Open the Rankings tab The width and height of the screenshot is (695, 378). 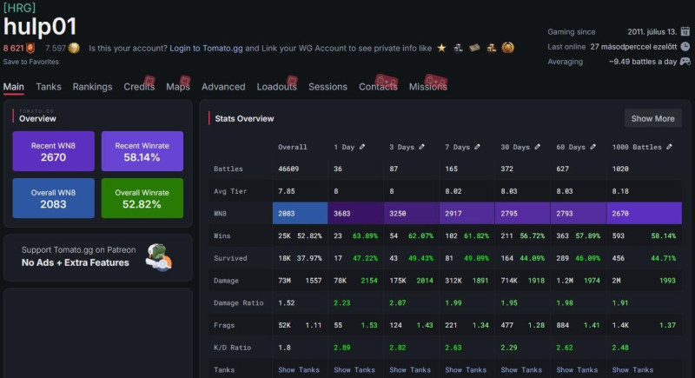[92, 87]
